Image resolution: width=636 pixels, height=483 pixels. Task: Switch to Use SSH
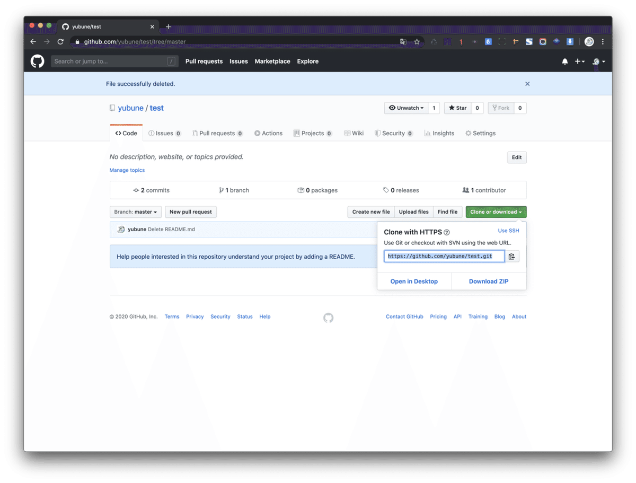click(x=509, y=231)
